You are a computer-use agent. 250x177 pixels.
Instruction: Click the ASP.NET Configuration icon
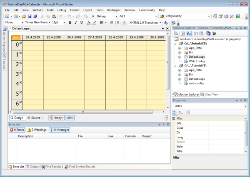click(214, 34)
